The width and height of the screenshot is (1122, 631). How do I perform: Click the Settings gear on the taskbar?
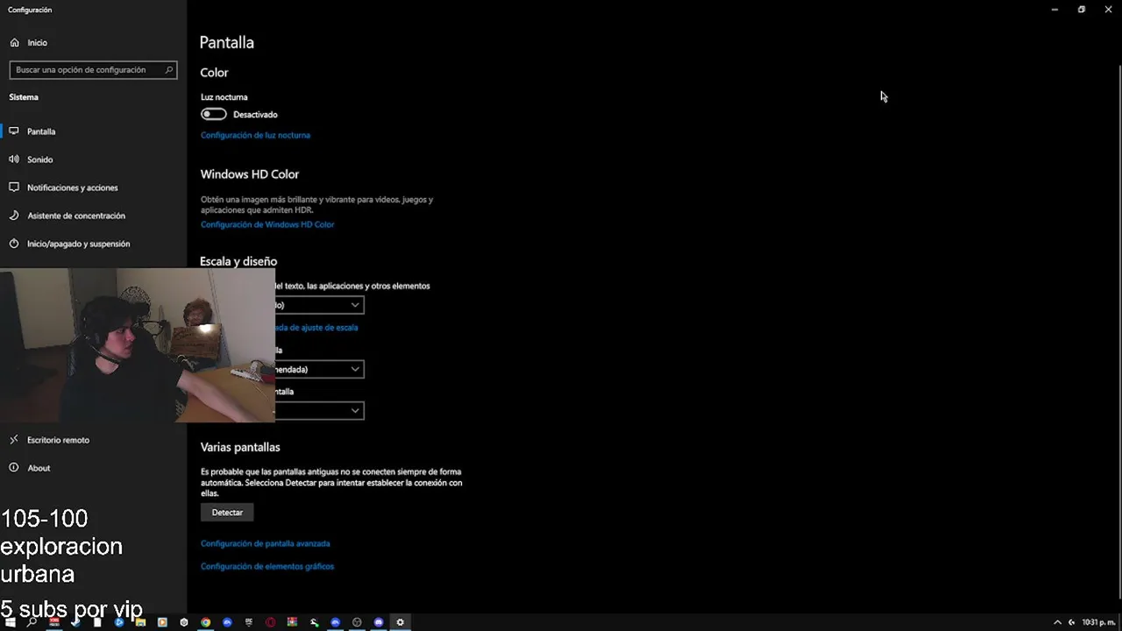(x=401, y=622)
